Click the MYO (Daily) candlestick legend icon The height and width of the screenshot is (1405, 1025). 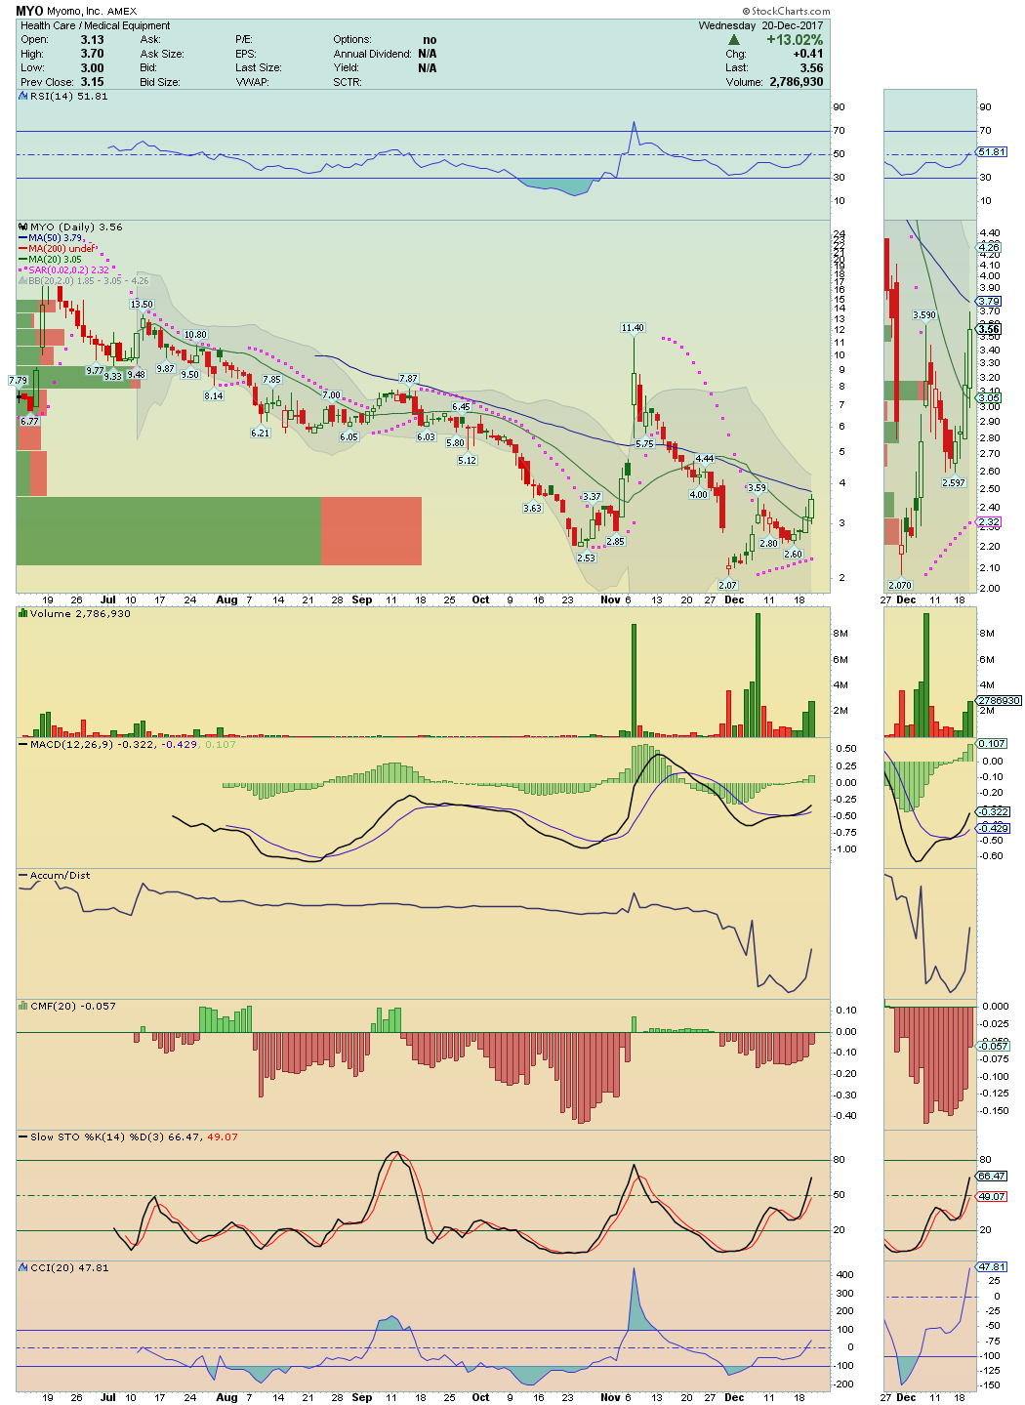[23, 227]
